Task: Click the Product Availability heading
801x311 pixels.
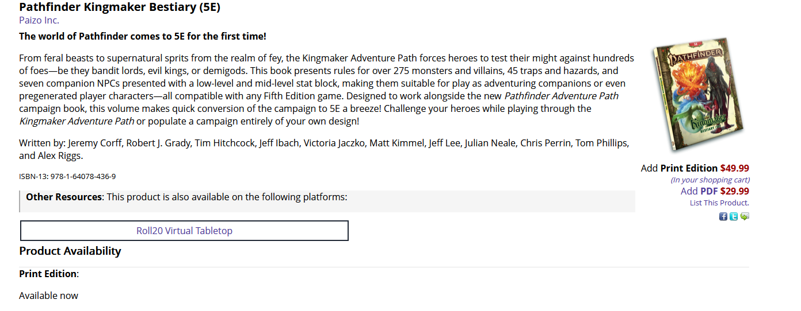Action: tap(70, 251)
